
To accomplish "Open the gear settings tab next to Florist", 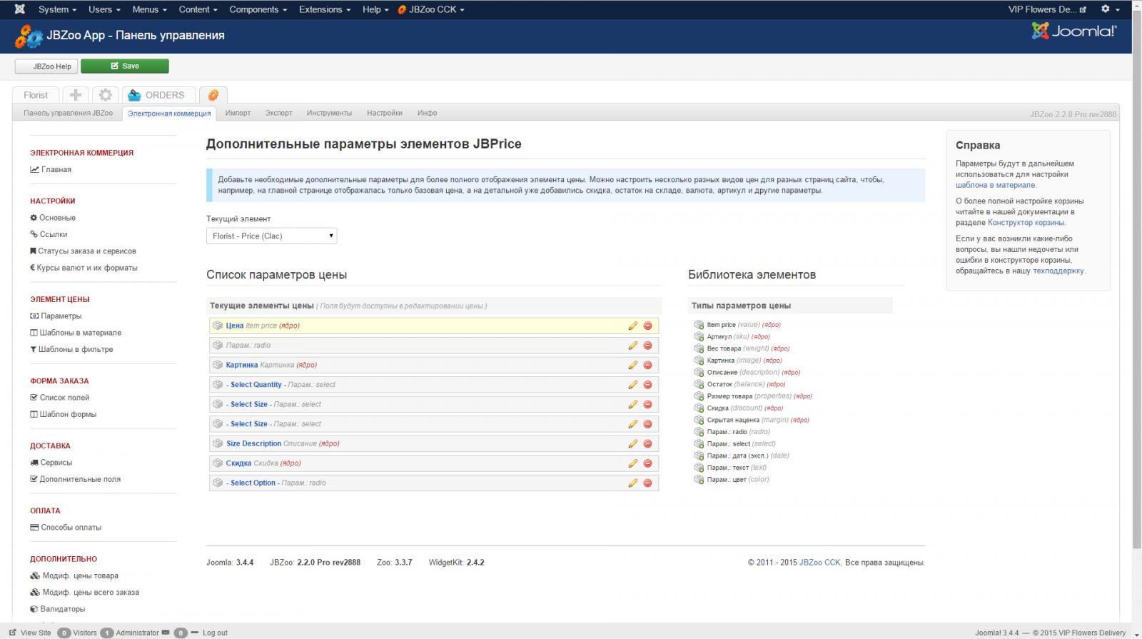I will click(x=106, y=95).
